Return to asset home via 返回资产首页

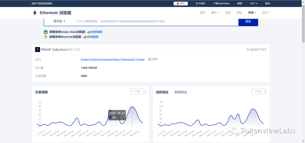pyautogui.click(x=256, y=50)
